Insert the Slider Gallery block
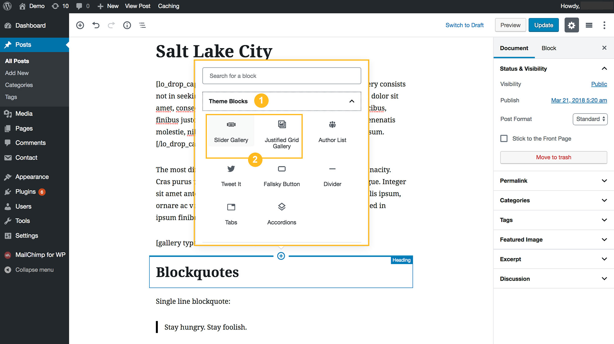The width and height of the screenshot is (614, 344). (231, 131)
